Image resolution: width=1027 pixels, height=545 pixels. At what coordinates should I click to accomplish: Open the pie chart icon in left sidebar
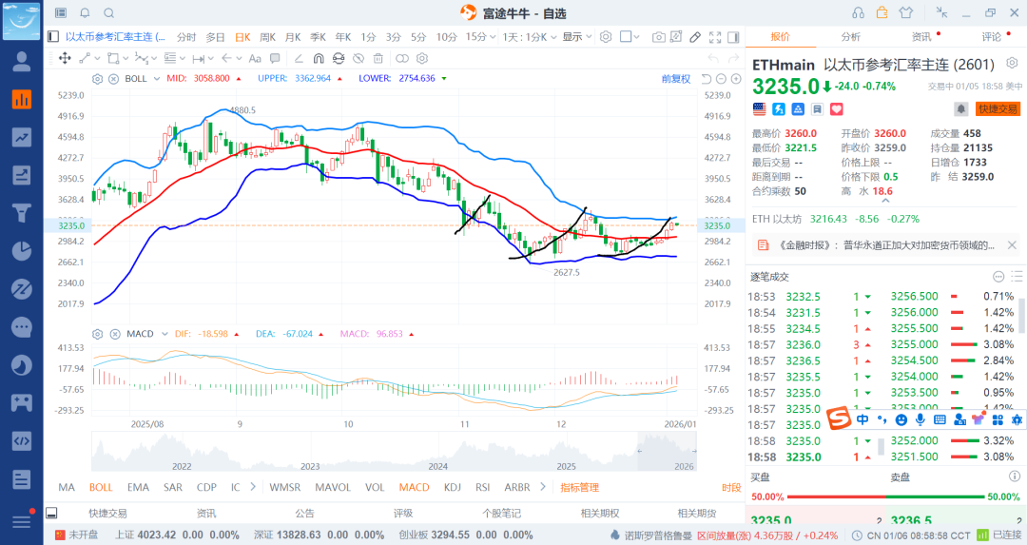[x=21, y=250]
